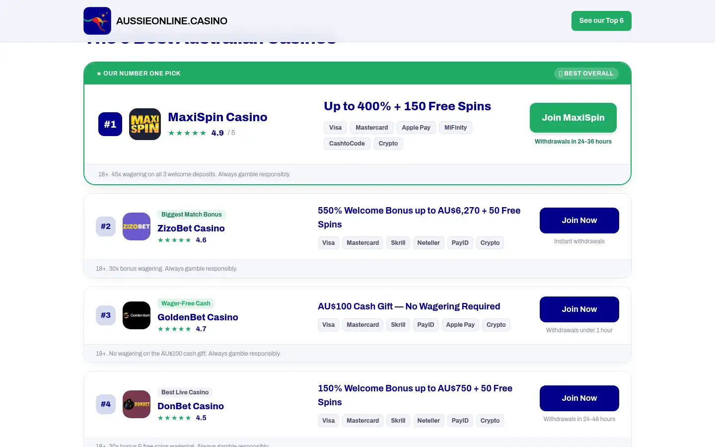Click MaxiSpin's Crypto chip
The image size is (715, 447).
click(388, 144)
